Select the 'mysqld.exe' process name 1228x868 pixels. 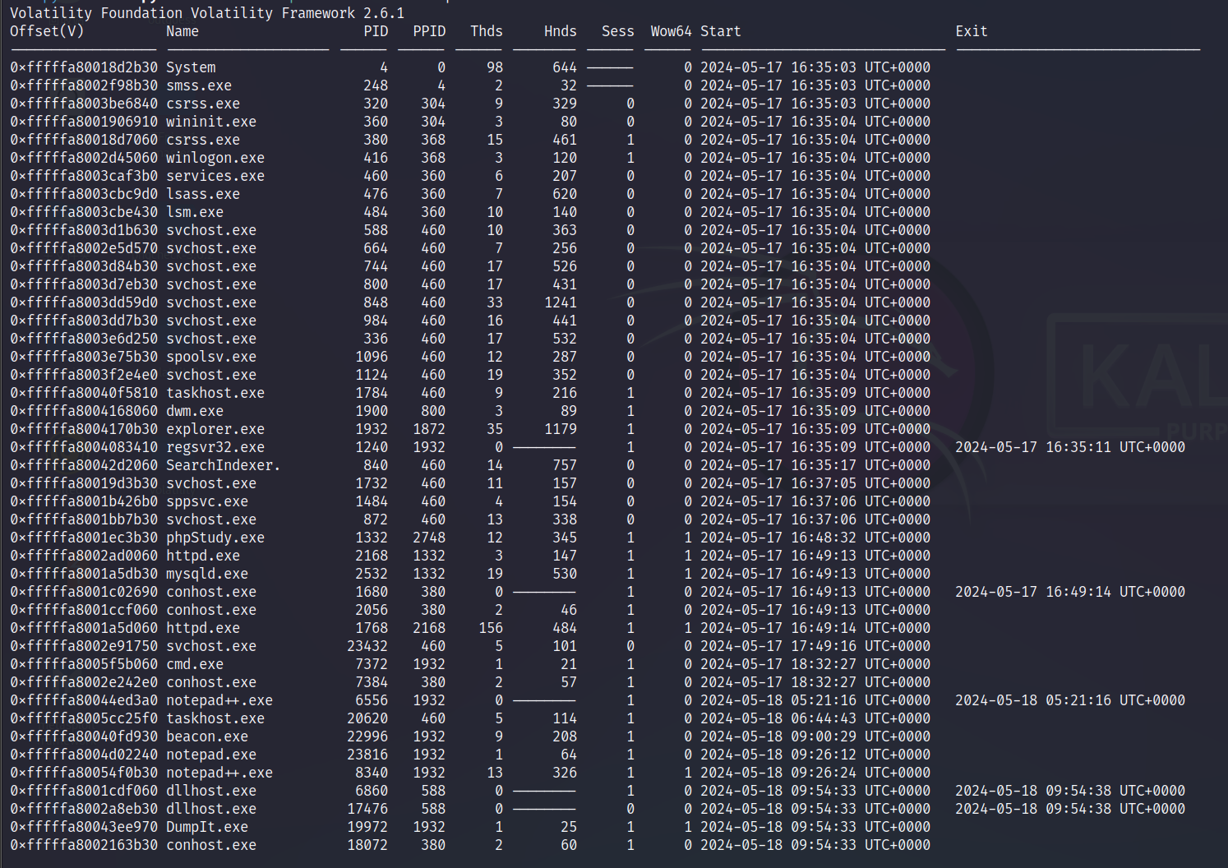point(207,574)
